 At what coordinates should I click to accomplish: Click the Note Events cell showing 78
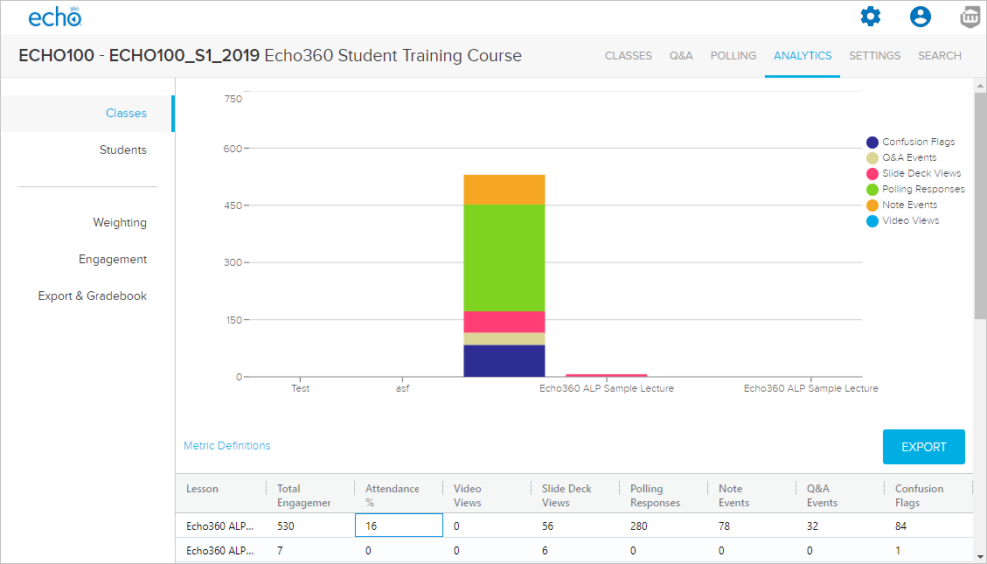(752, 526)
